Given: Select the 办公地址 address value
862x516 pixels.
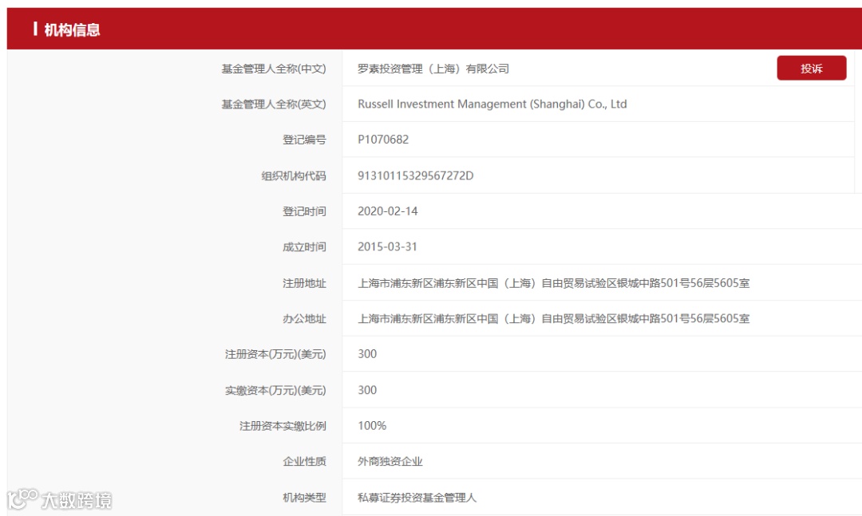Looking at the screenshot, I should [554, 319].
